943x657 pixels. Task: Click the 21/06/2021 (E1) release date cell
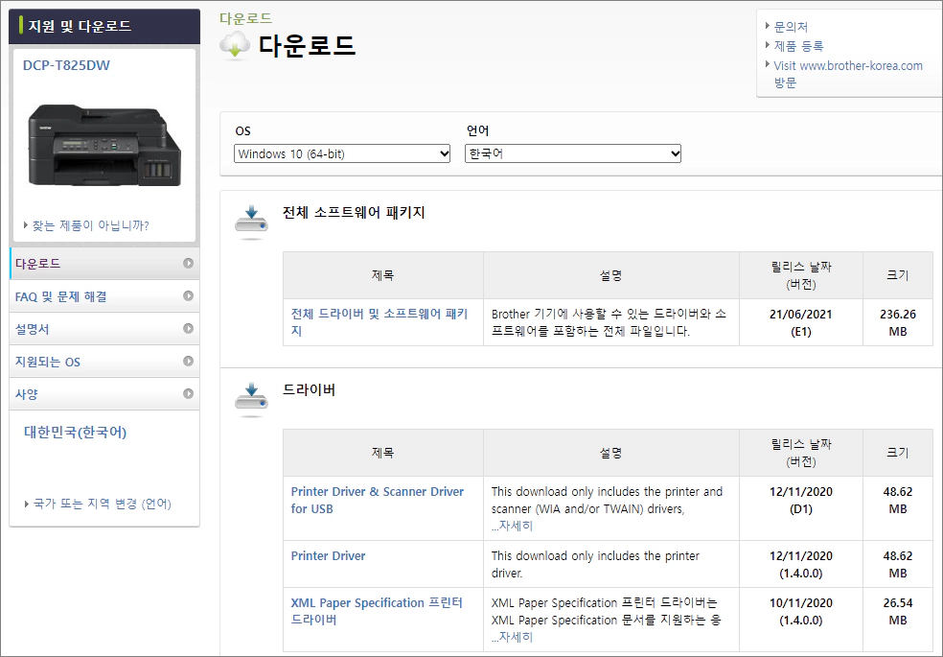[x=800, y=322]
